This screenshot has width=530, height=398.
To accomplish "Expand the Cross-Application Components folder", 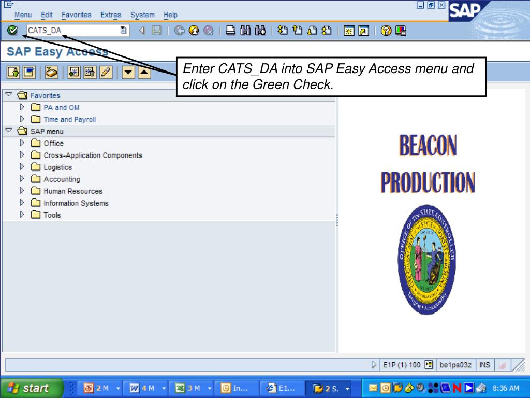I will point(22,154).
